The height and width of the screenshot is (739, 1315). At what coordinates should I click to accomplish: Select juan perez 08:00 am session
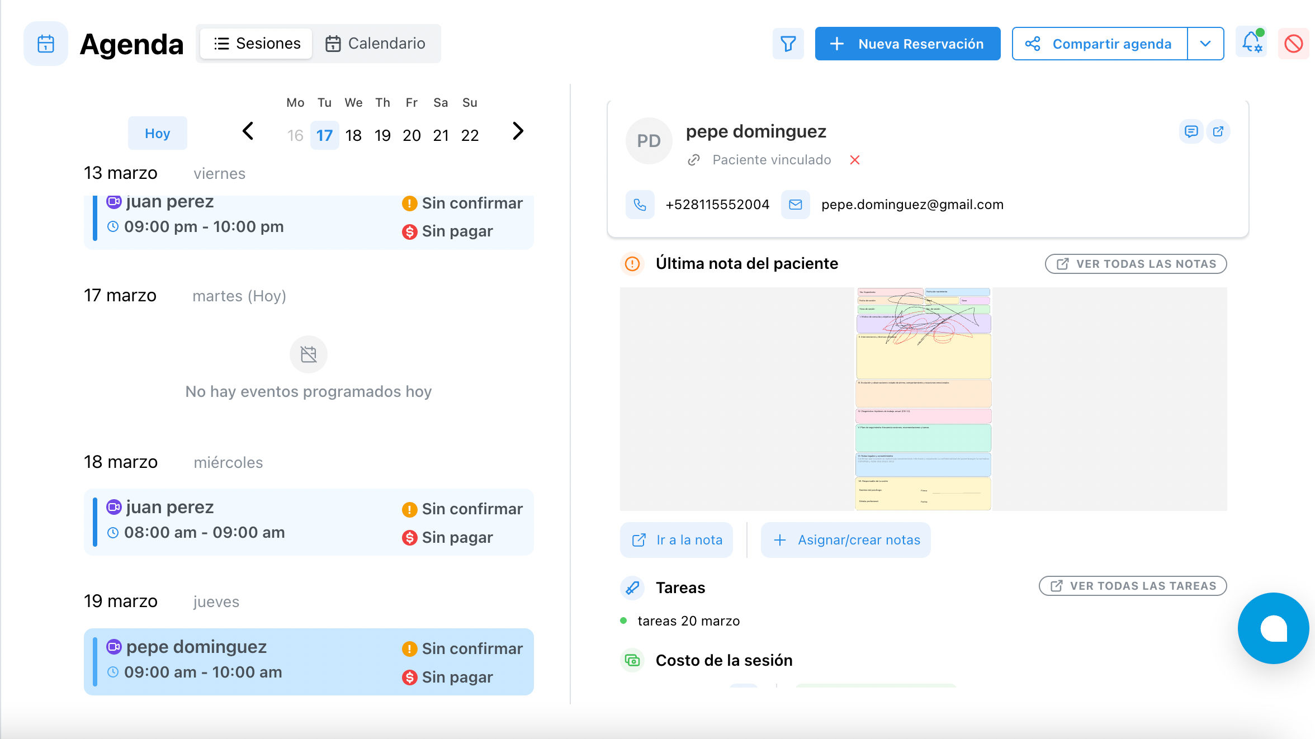tap(309, 522)
